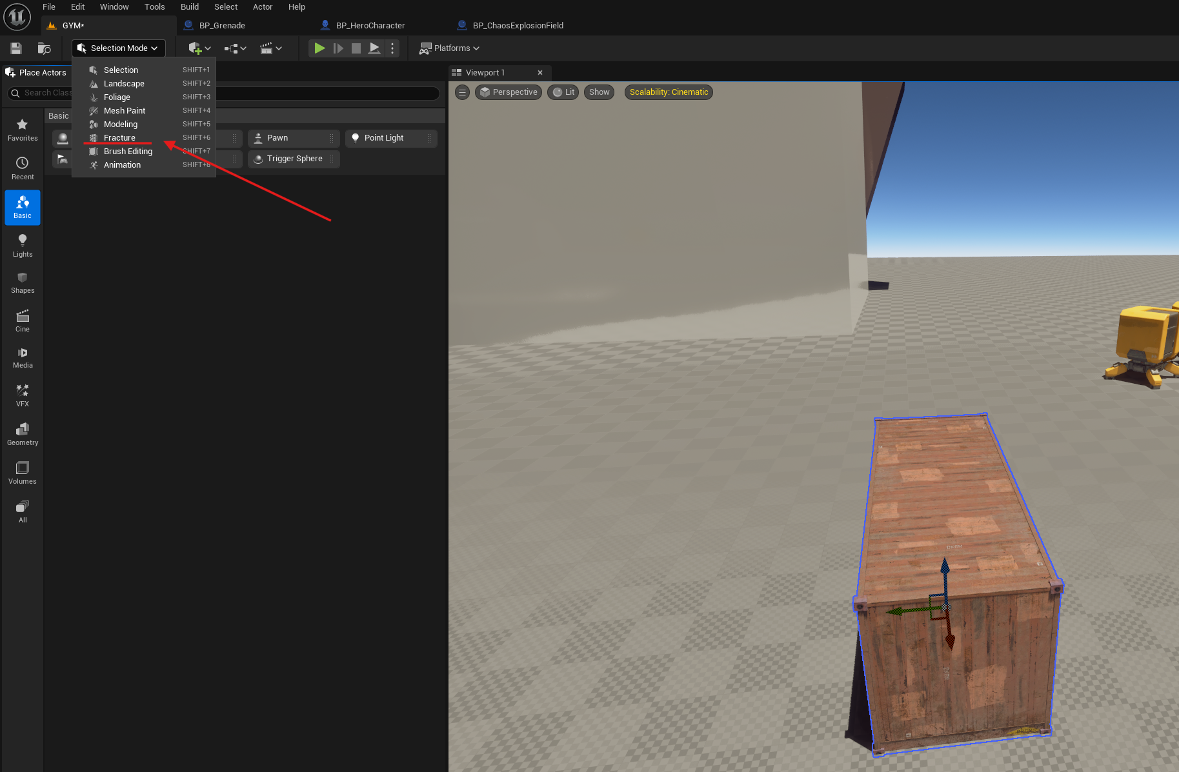Switch to Animation mode
1179x772 pixels.
click(x=144, y=164)
